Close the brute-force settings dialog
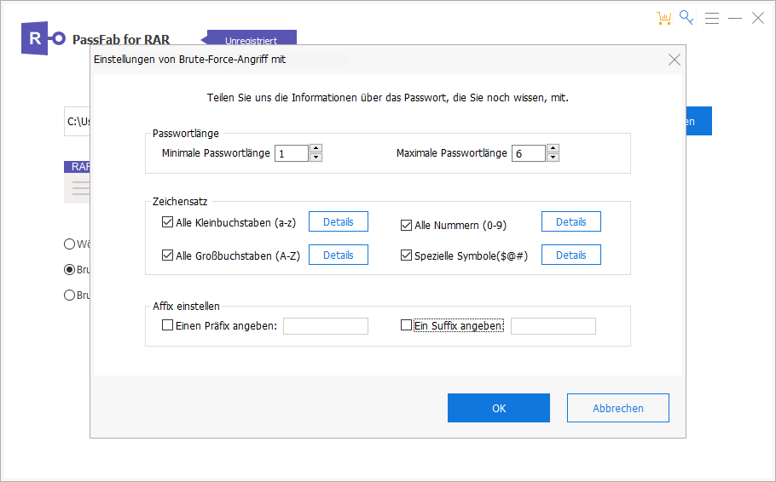The image size is (776, 482). [x=674, y=60]
